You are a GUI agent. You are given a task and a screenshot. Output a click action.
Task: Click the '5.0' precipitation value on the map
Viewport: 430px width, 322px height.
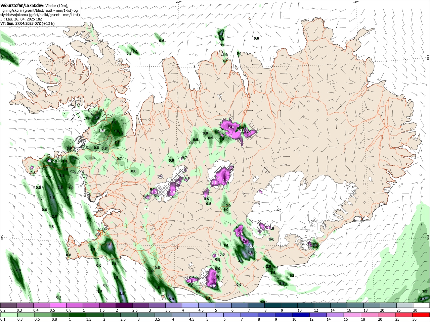coord(245,255)
